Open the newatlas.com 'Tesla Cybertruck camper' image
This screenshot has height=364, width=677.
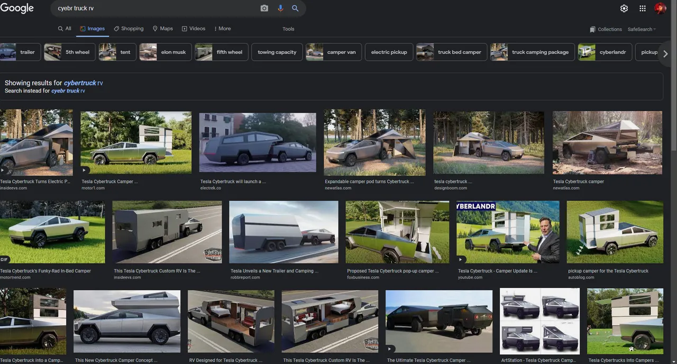[x=607, y=143]
